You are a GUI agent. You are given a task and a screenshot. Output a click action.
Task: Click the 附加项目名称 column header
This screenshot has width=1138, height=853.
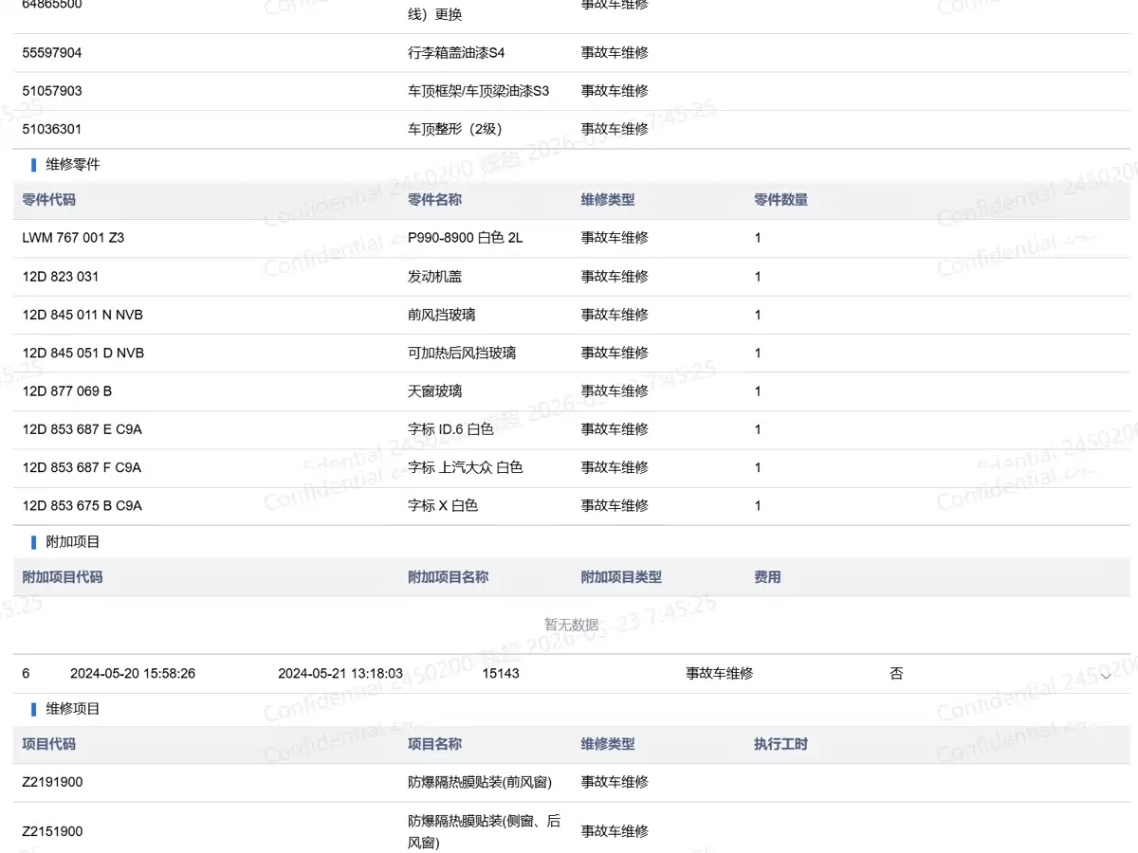pos(449,577)
